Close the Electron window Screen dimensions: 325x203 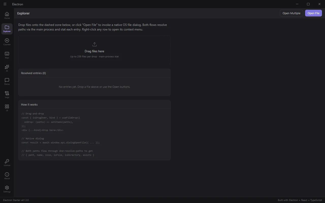(x=319, y=4)
